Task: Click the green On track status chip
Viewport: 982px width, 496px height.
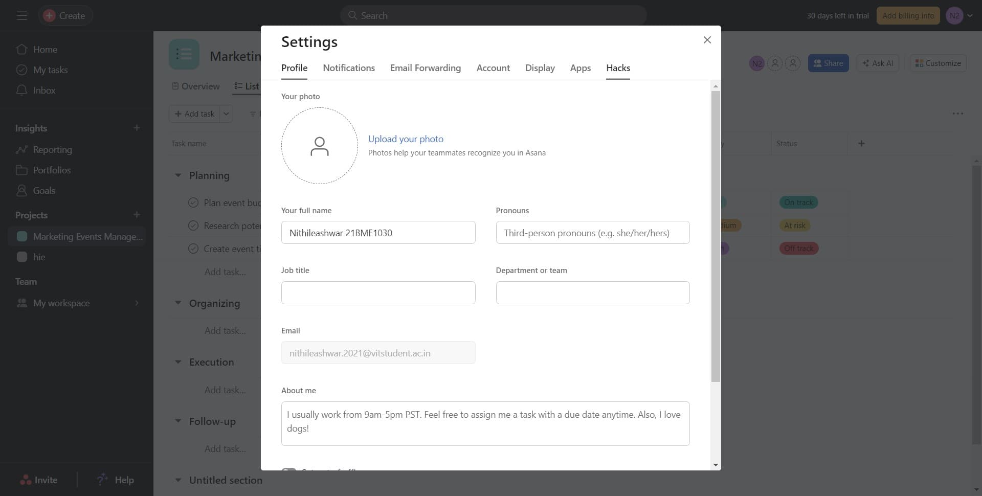Action: (798, 202)
